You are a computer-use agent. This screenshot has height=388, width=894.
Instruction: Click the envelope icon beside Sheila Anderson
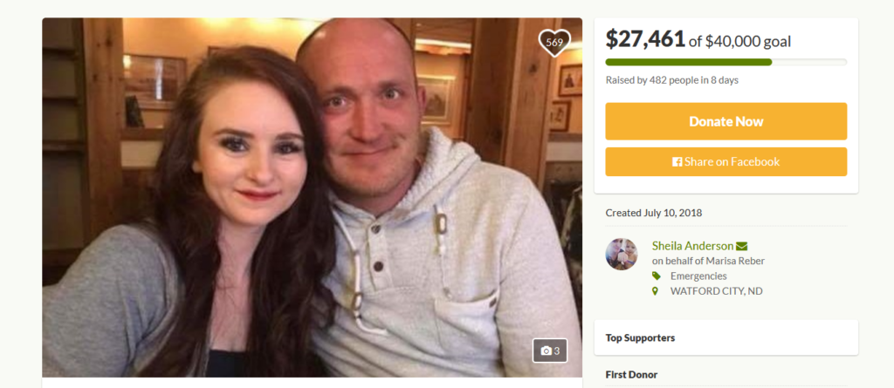click(x=741, y=246)
